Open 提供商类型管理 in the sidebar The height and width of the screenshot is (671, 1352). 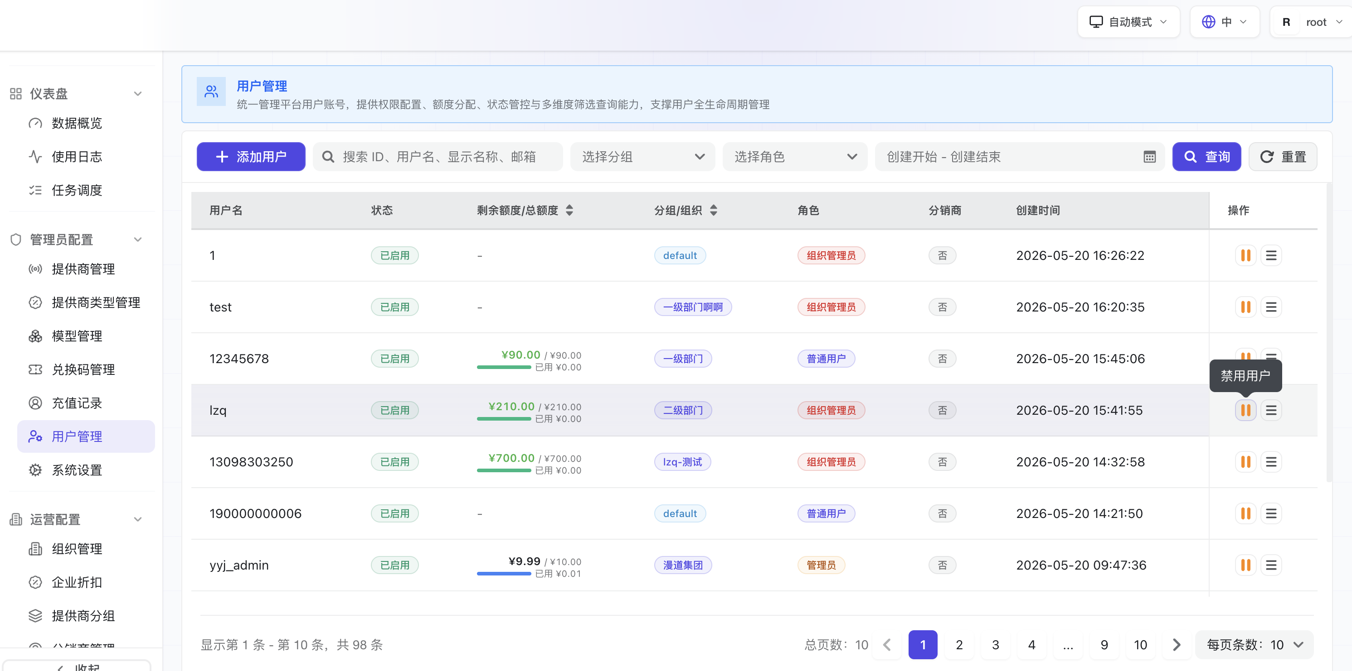[86, 302]
